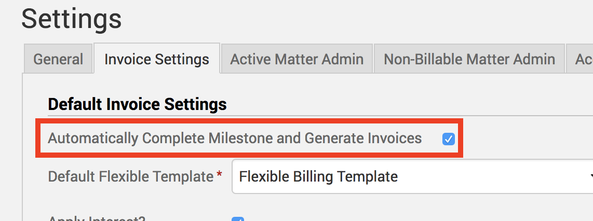Uncheck Automatically Complete Milestone and Generate Invoices
This screenshot has height=221, width=593.
[448, 139]
